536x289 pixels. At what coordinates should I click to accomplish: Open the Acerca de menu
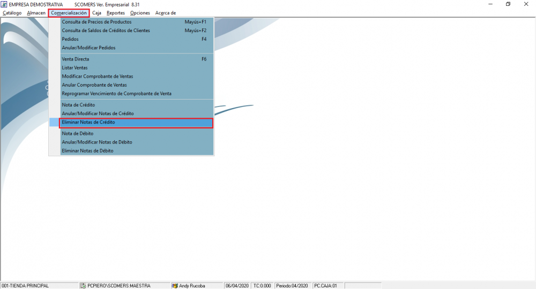tap(166, 13)
